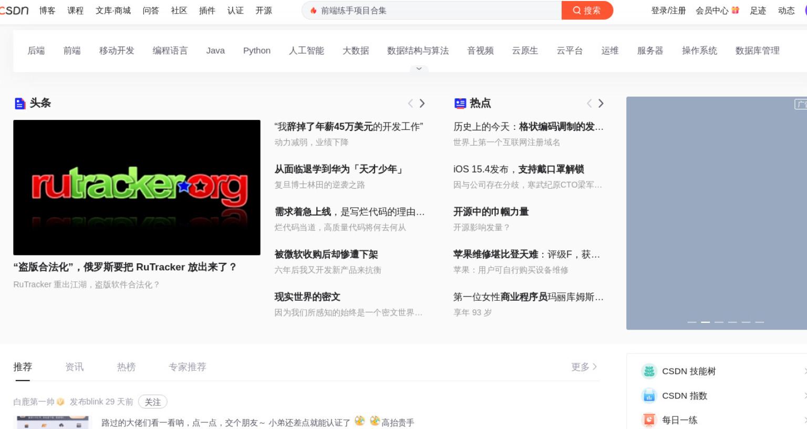This screenshot has height=429, width=807.
Task: Open 问答 in top menu
Action: click(151, 11)
